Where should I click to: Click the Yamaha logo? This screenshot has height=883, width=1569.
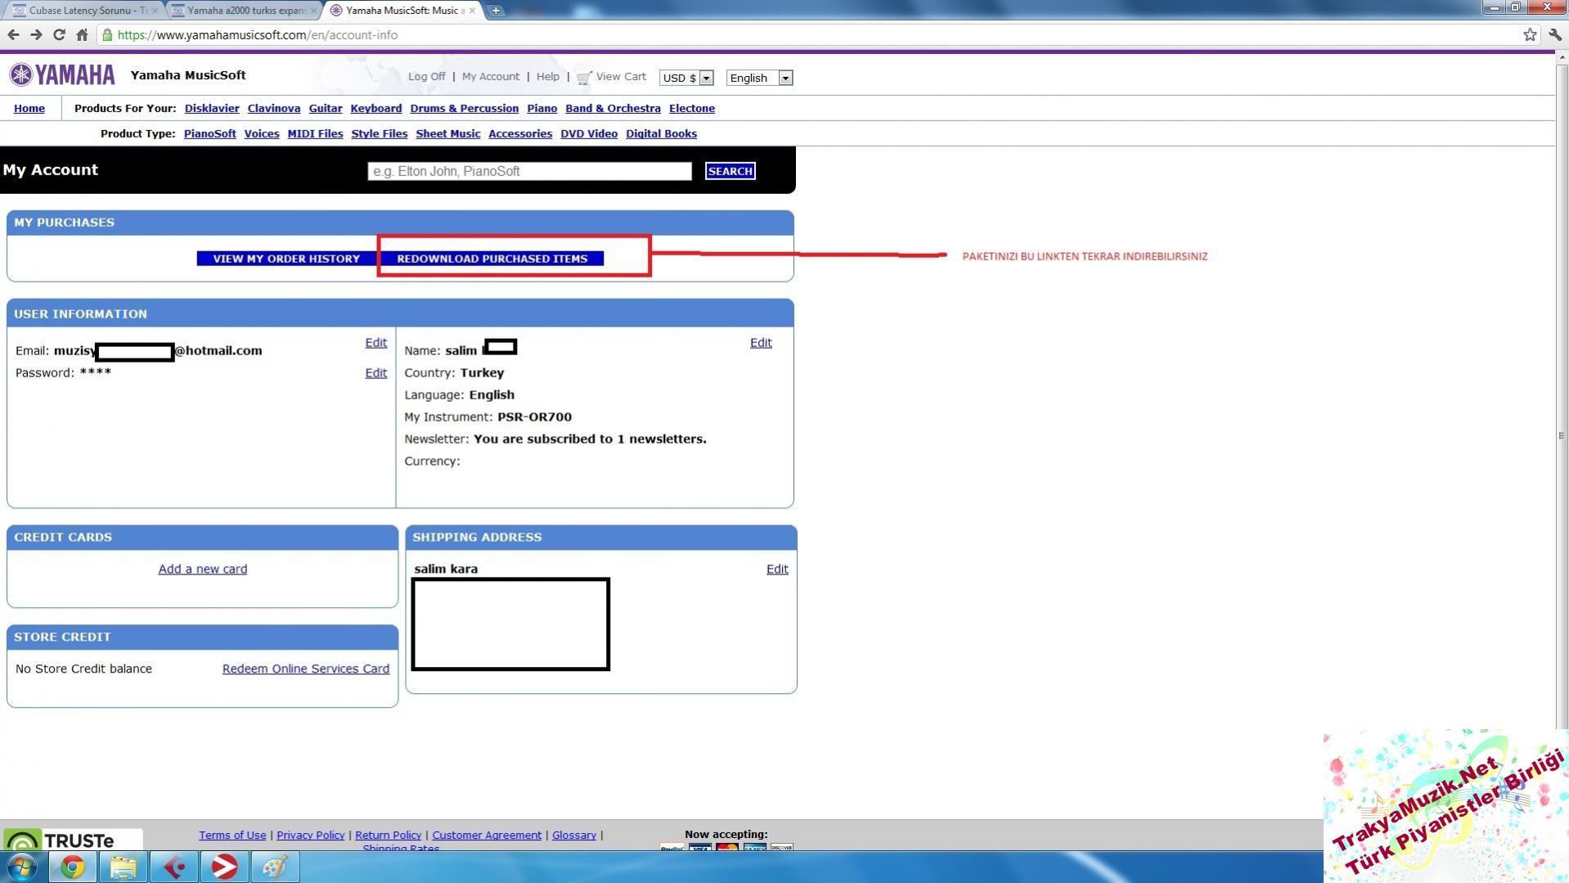(x=62, y=75)
